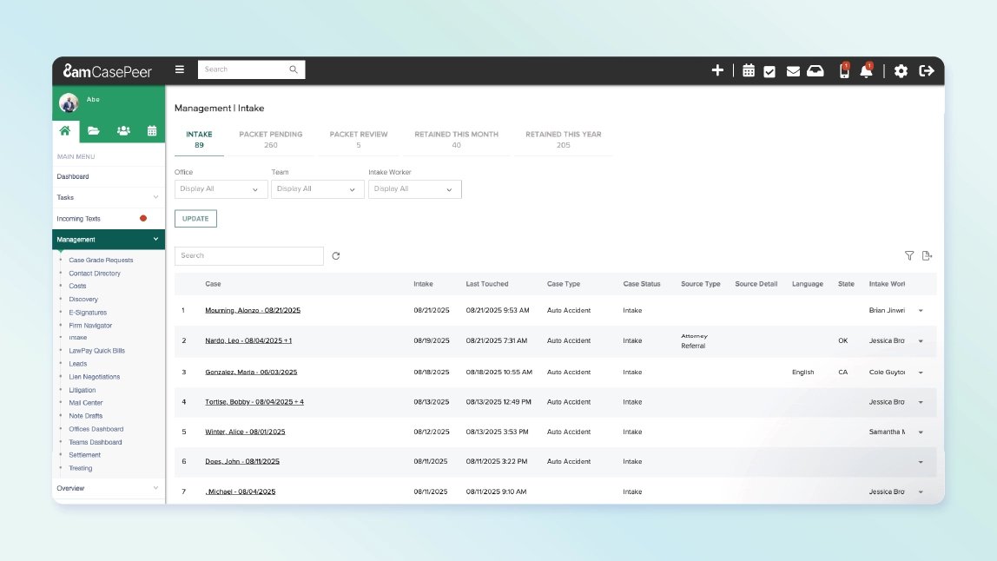997x561 pixels.
Task: Click the red Incoming Texts indicator dot
Action: coord(143,218)
